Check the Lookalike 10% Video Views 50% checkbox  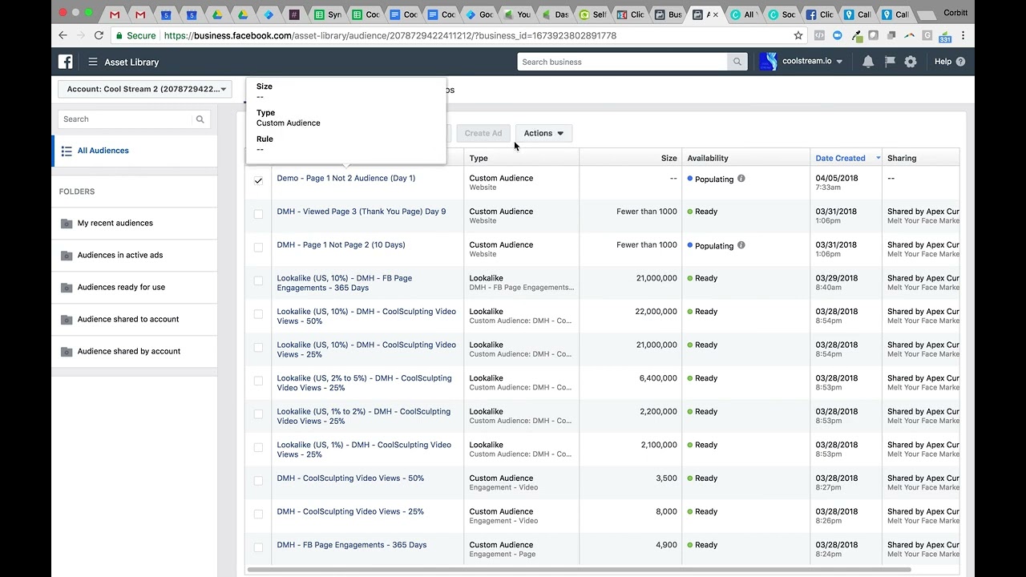(258, 314)
